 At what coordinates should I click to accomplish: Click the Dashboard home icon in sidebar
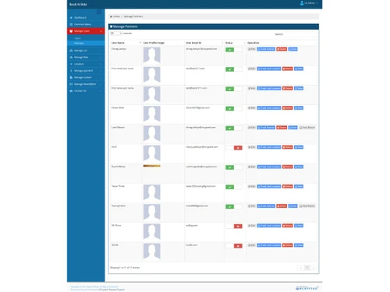pos(71,18)
